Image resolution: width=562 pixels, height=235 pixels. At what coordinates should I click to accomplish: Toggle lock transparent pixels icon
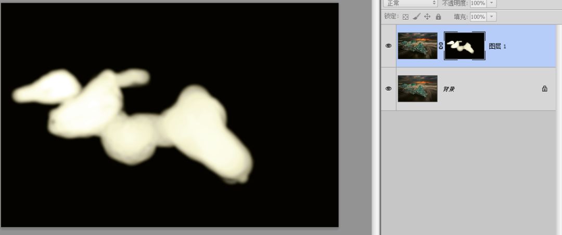click(405, 17)
